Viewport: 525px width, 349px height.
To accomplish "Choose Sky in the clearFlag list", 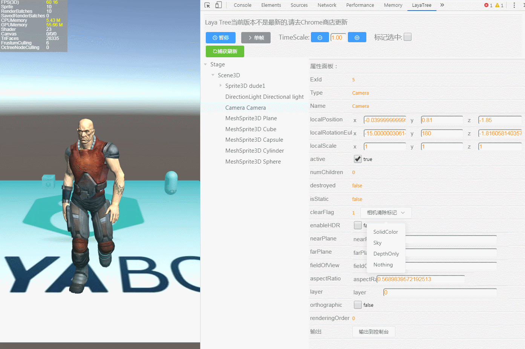I will tap(386, 243).
